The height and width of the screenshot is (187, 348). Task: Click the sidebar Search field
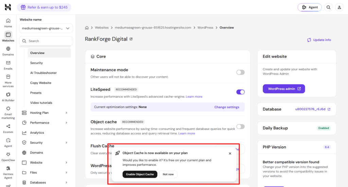(46, 41)
